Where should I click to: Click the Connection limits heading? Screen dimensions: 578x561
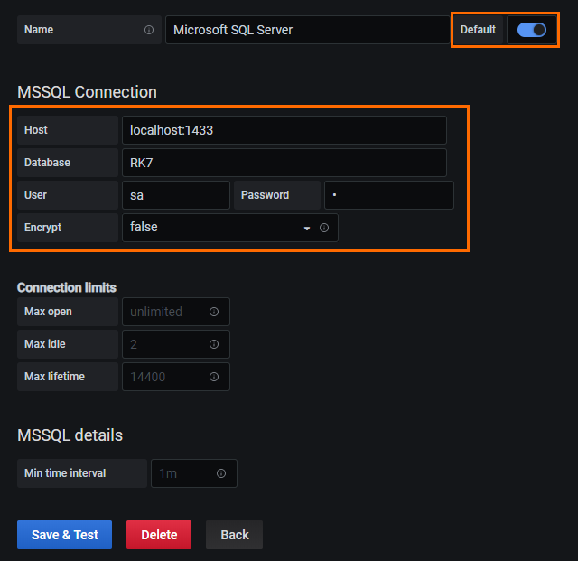tap(67, 287)
